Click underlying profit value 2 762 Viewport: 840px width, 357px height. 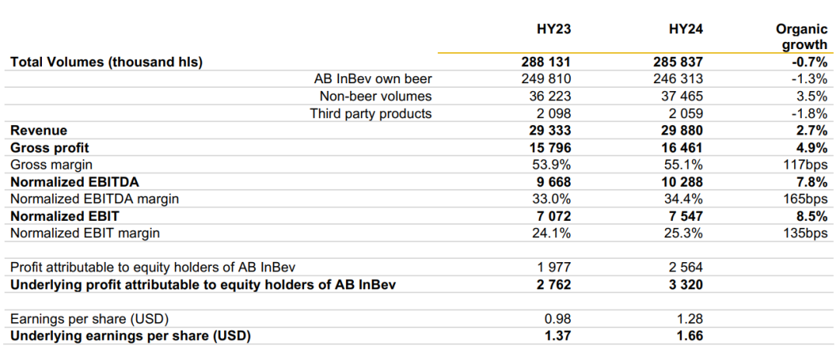554,285
